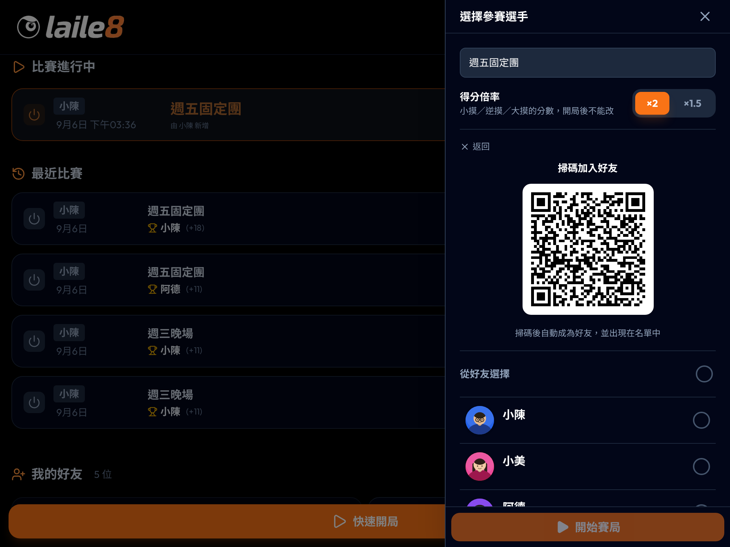Screen dimensions: 730x547
Task: Click the 我的好友 heading
Action: point(57,474)
